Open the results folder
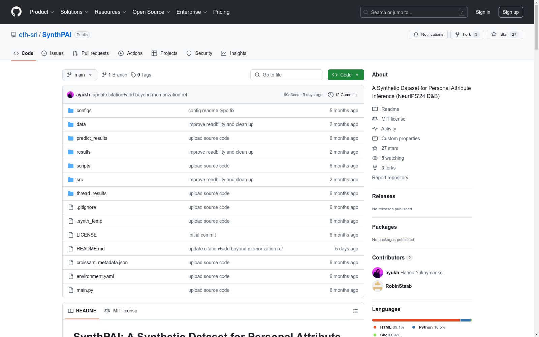This screenshot has width=539, height=337. point(84,152)
